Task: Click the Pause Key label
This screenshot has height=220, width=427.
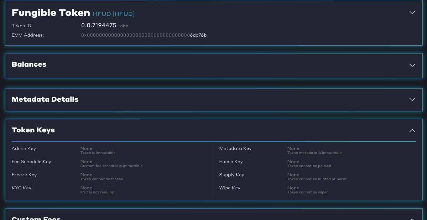Action: [x=231, y=161]
